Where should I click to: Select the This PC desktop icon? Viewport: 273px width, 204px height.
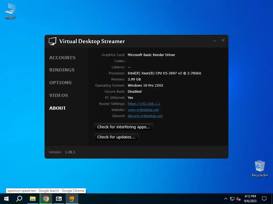(x=10, y=11)
